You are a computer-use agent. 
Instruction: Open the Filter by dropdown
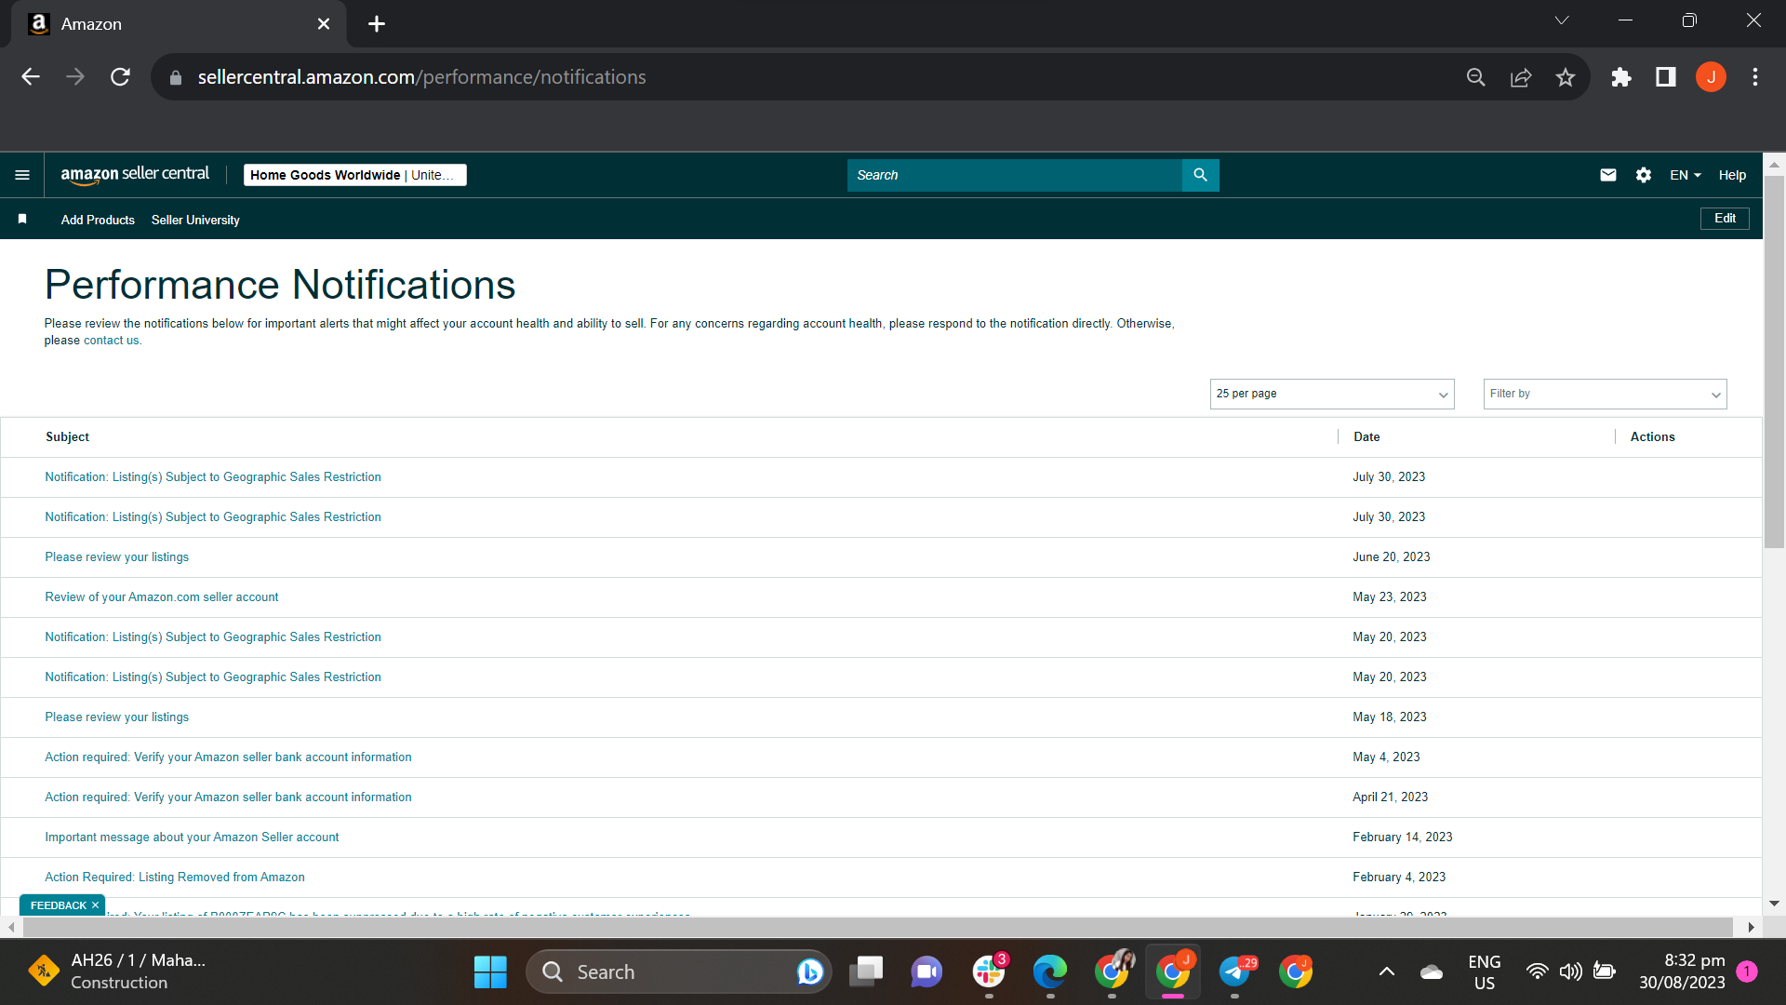(1605, 394)
